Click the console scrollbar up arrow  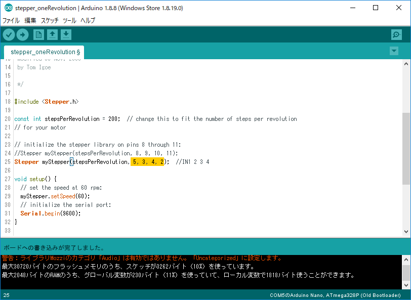point(406,260)
